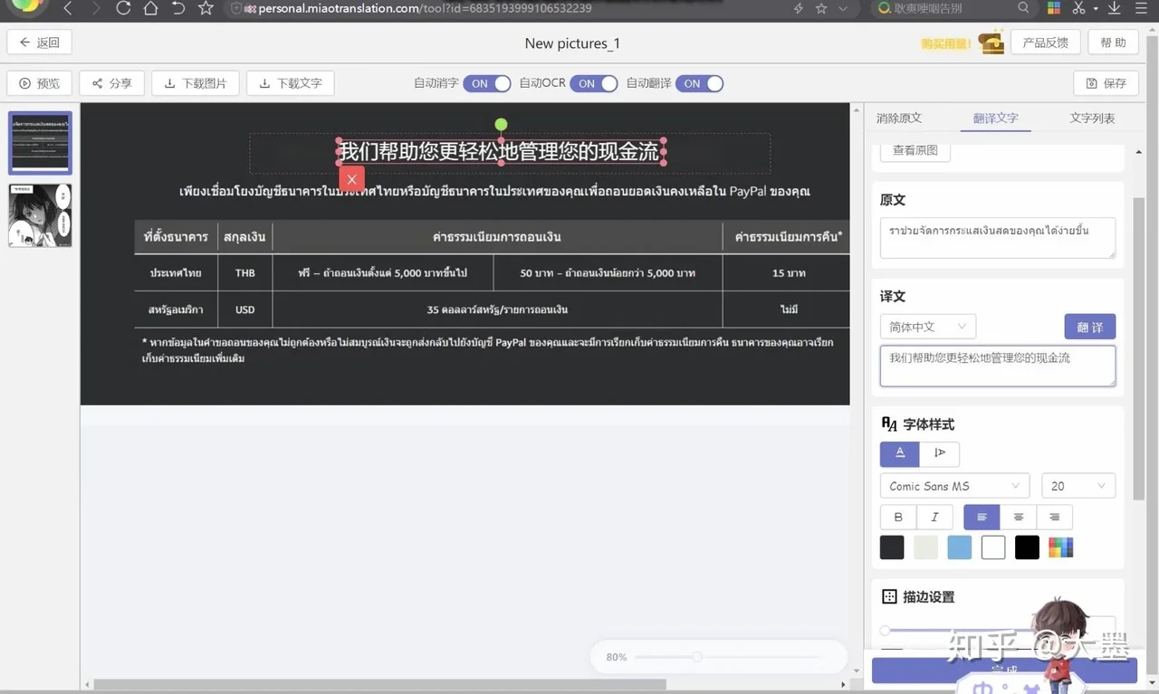This screenshot has width=1159, height=694.
Task: Click 下载图片 download image button
Action: [x=196, y=83]
